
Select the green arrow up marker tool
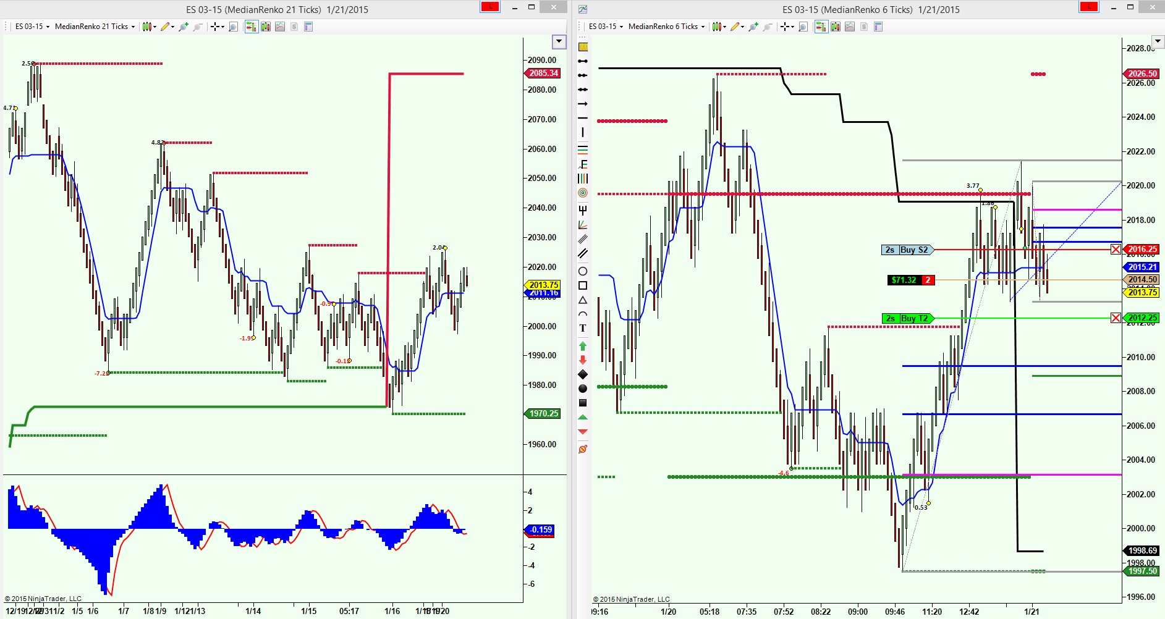coord(583,346)
